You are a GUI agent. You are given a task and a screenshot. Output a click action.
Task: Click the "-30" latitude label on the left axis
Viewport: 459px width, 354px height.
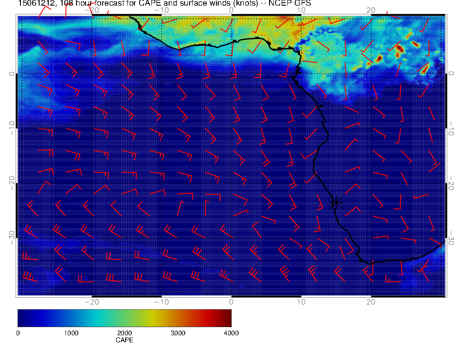[x=11, y=238]
